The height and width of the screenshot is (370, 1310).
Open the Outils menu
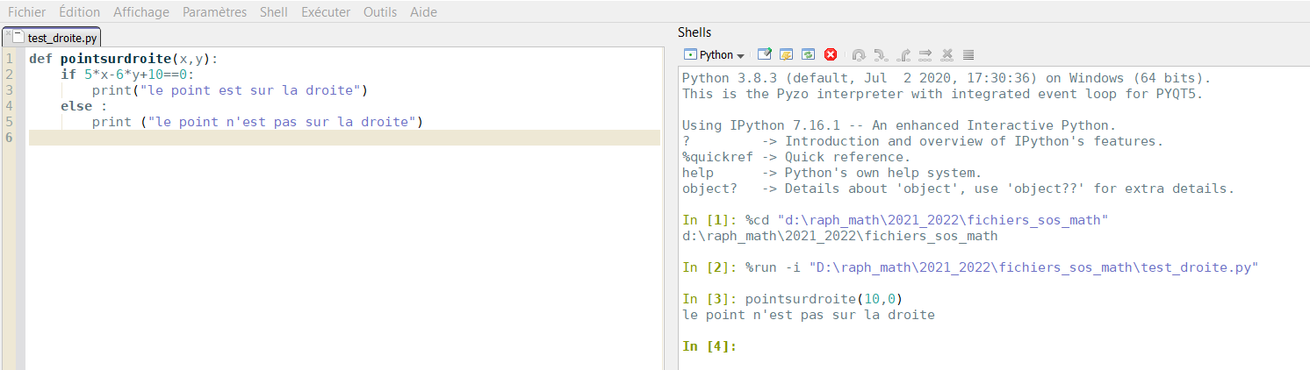(379, 12)
